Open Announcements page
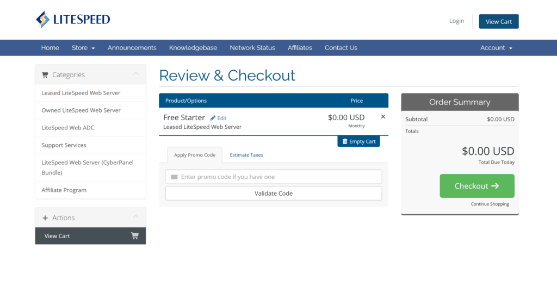 [132, 48]
